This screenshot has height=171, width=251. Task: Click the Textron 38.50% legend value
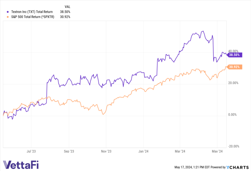pyautogui.click(x=65, y=12)
